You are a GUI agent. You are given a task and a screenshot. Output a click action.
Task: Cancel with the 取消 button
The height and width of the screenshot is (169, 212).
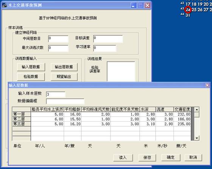[x=193, y=157]
